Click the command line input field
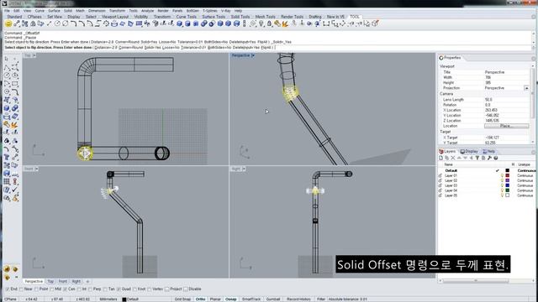538x302 pixels. click(267, 48)
